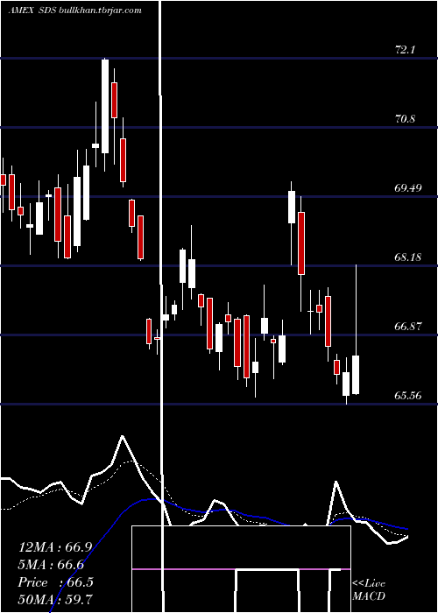The width and height of the screenshot is (438, 613).
Task: Select the tallest white candle near 72.1
Action: pyautogui.click(x=105, y=106)
